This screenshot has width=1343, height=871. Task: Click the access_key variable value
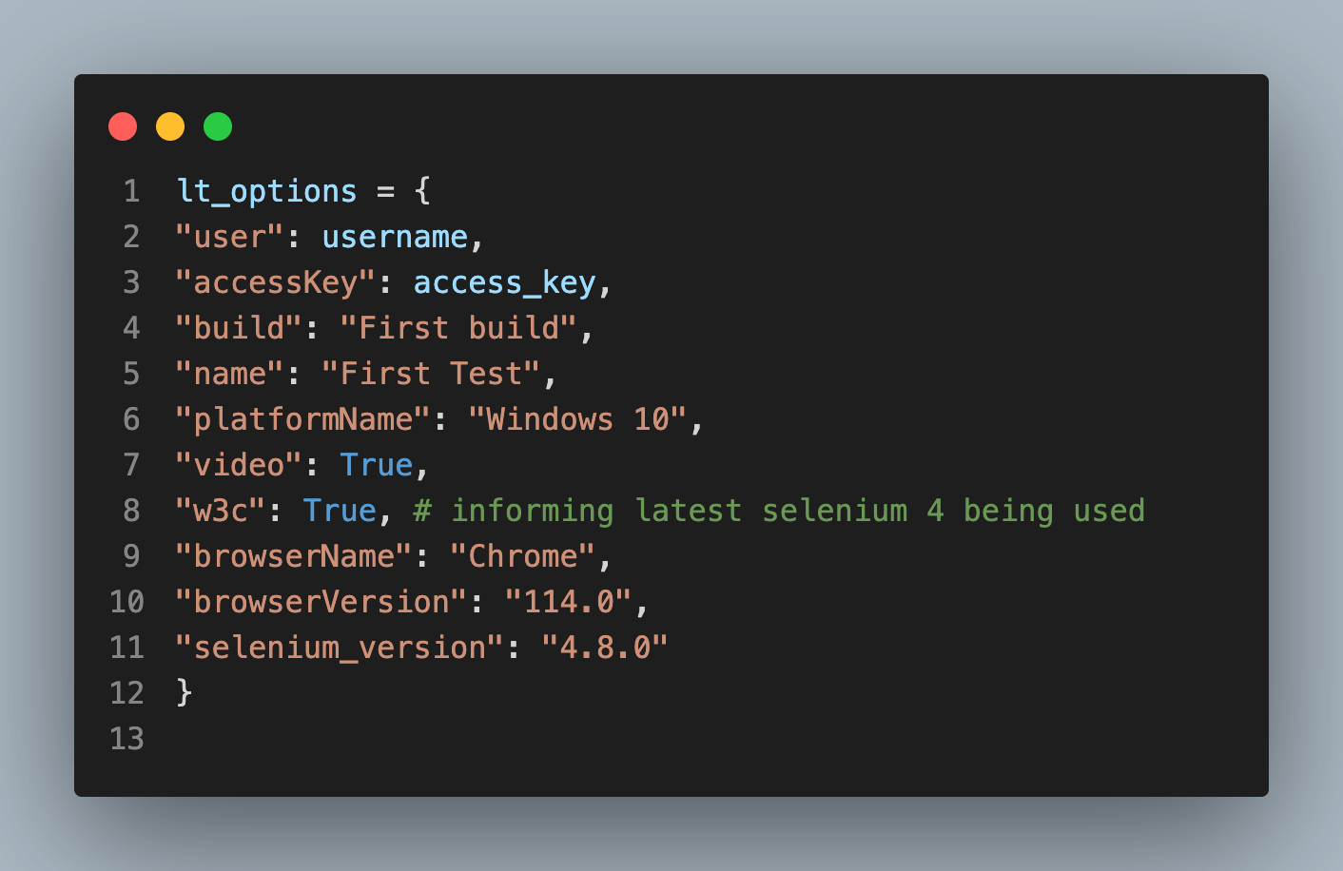tap(504, 282)
